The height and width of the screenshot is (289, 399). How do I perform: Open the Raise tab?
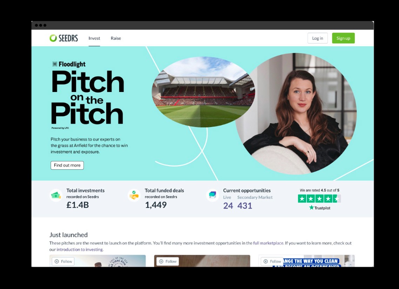click(x=116, y=38)
